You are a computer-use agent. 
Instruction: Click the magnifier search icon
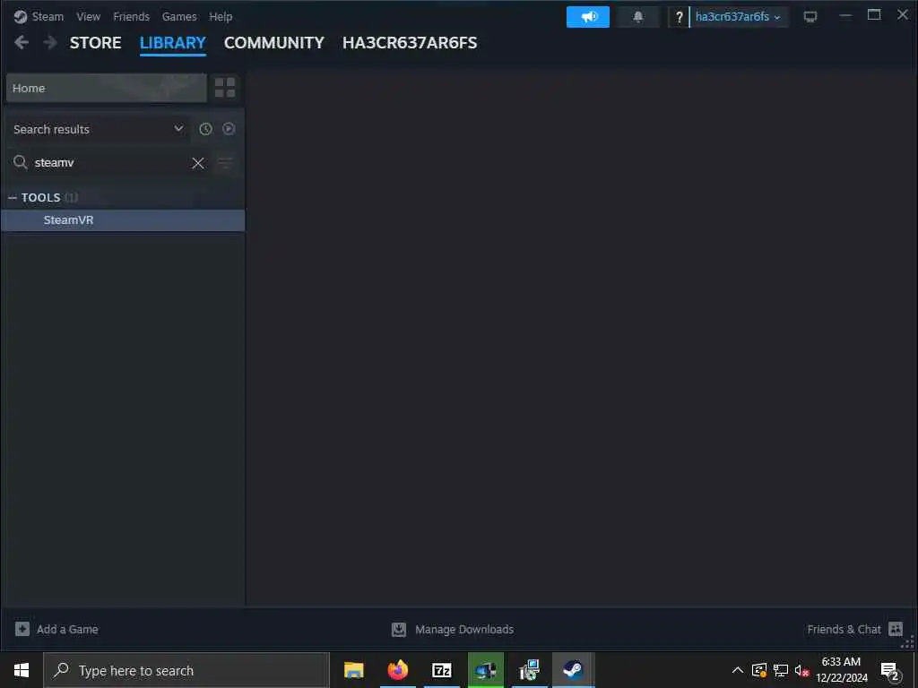(x=21, y=162)
